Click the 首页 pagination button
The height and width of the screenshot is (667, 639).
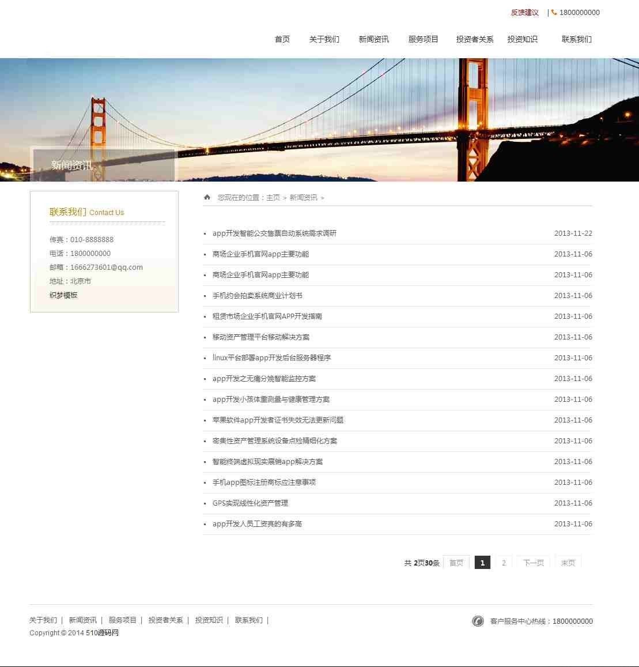(x=456, y=563)
